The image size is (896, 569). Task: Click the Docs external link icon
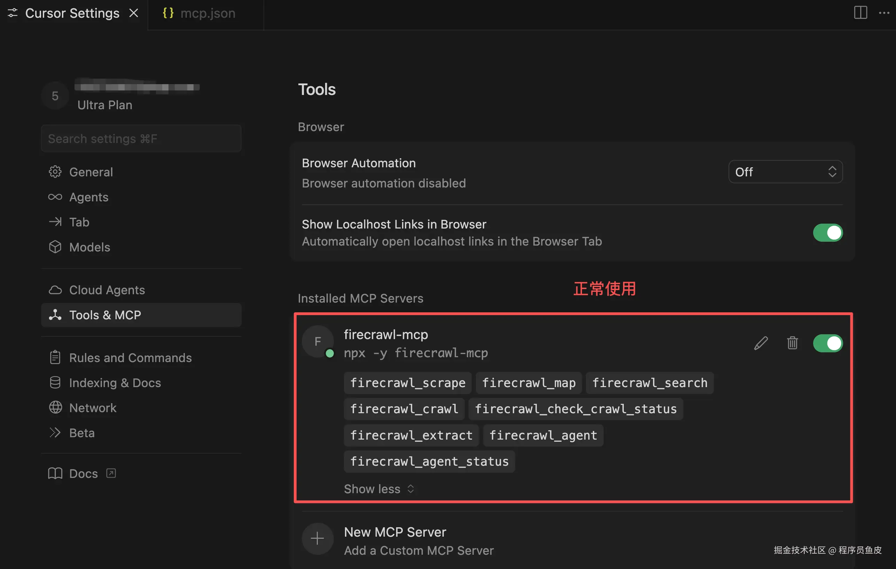(x=111, y=473)
